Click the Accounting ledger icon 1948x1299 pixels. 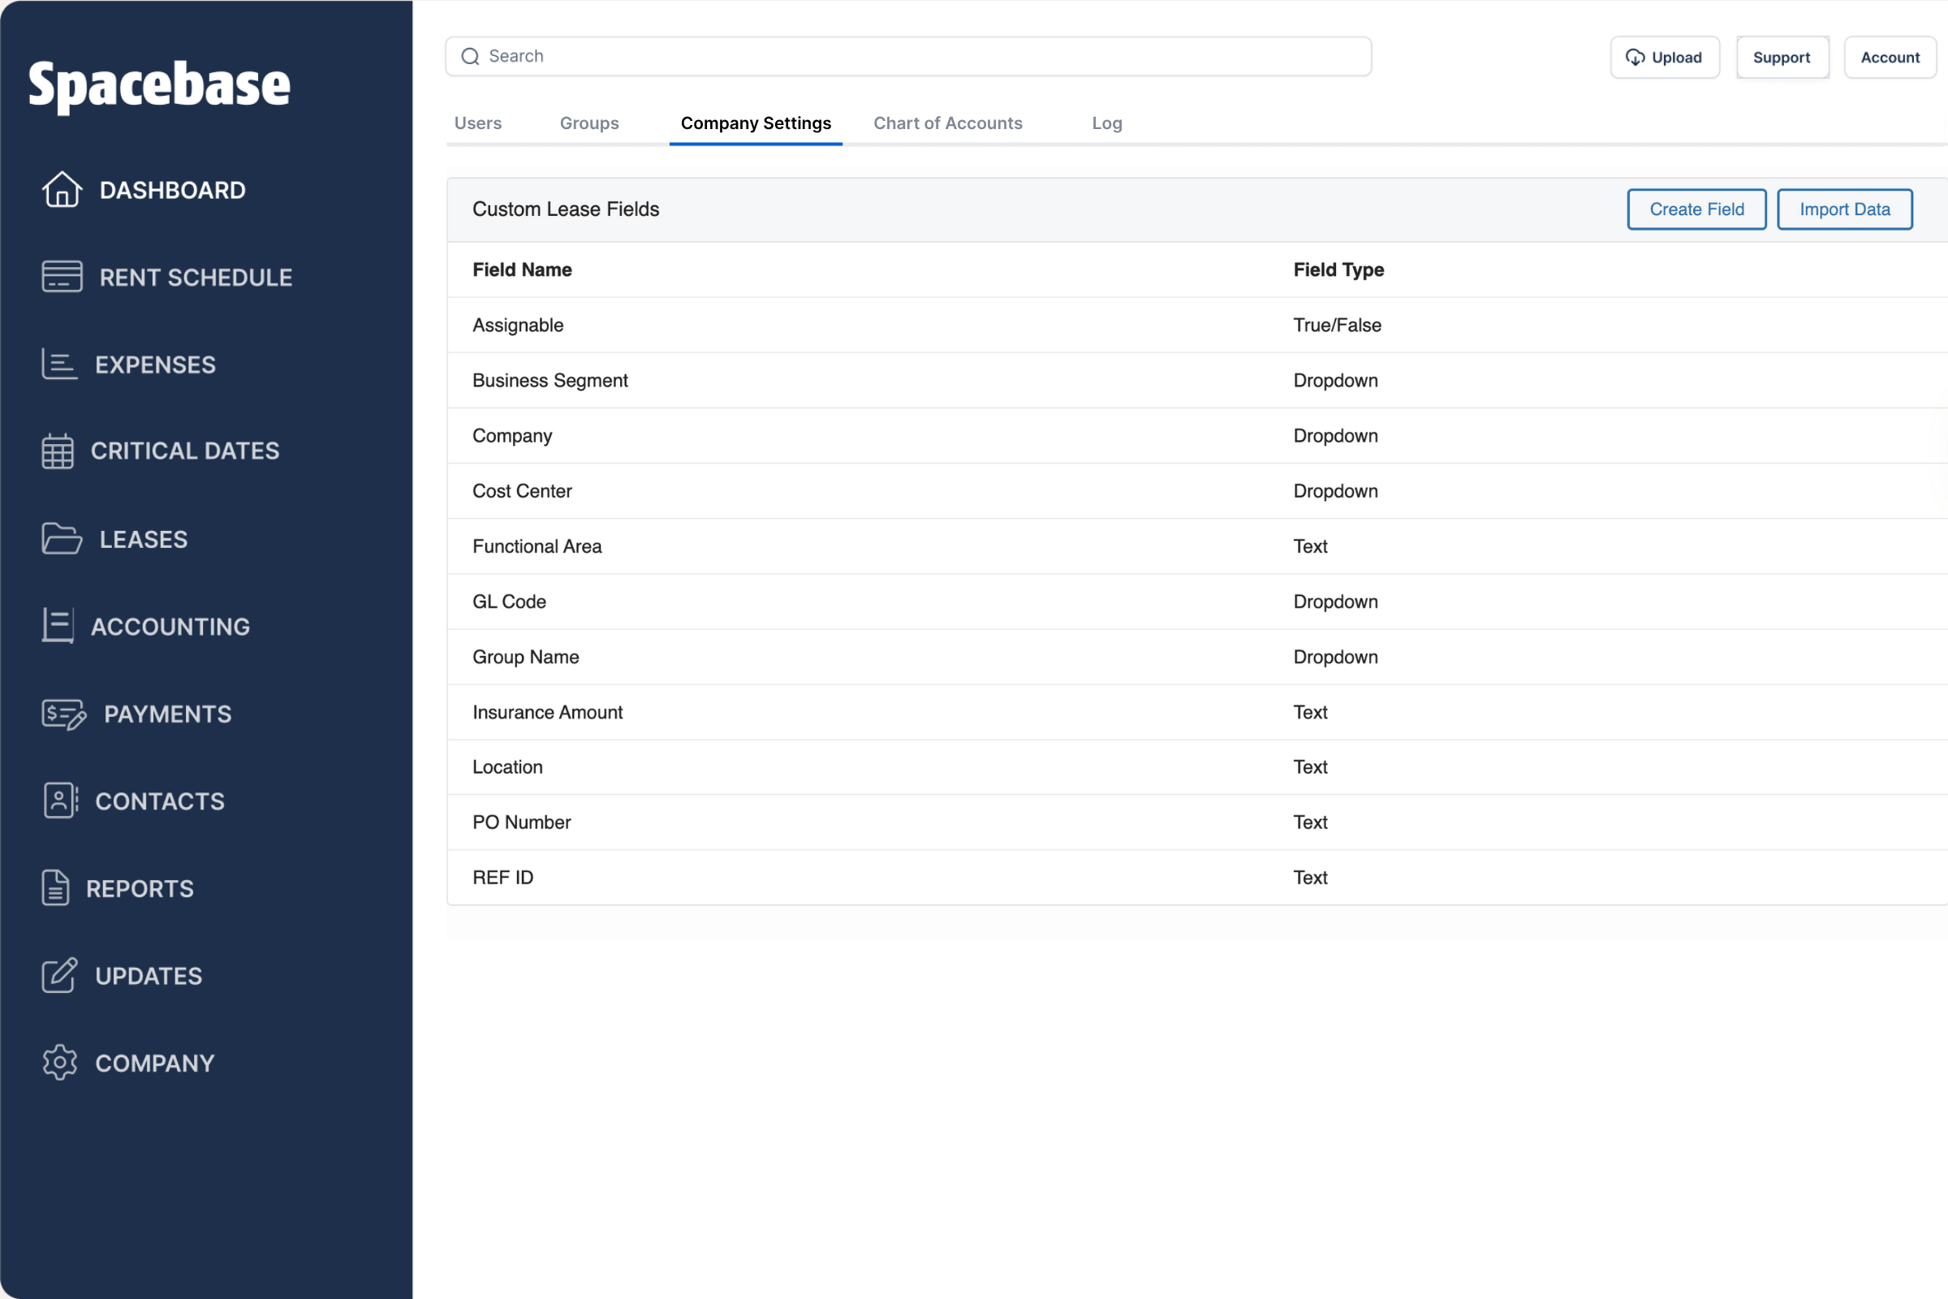(x=57, y=626)
